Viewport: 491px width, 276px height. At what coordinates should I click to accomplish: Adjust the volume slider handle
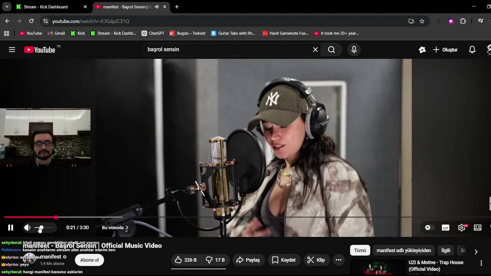[x=41, y=228]
